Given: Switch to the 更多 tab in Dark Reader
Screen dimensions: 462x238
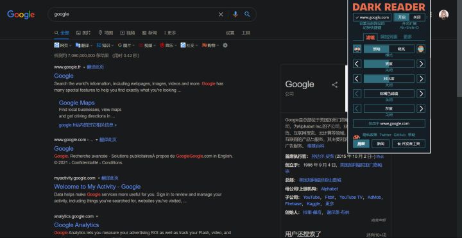Looking at the screenshot, I should pyautogui.click(x=408, y=37).
